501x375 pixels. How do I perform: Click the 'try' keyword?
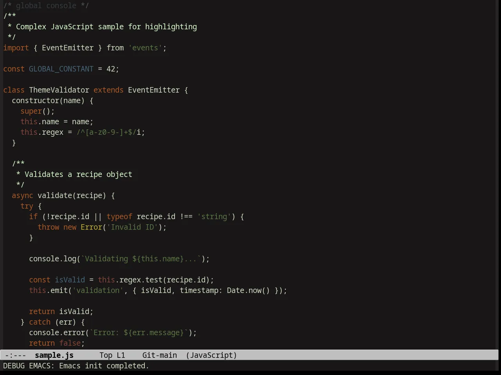[27, 206]
